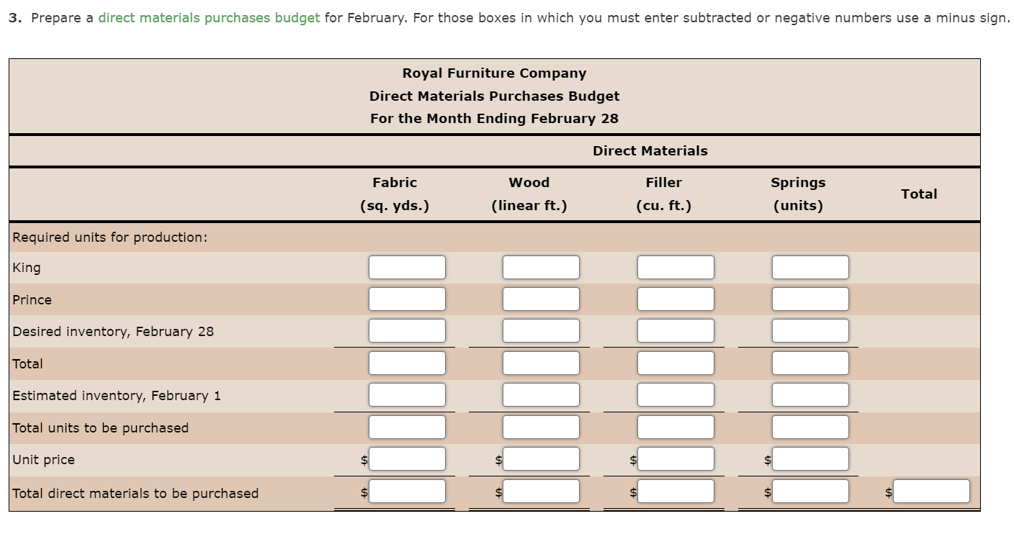
Task: Select Total units to be purchased Wood field
Action: [541, 426]
